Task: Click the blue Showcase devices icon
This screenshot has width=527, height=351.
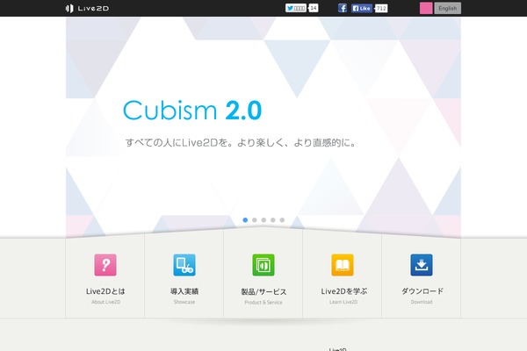Action: (x=184, y=265)
